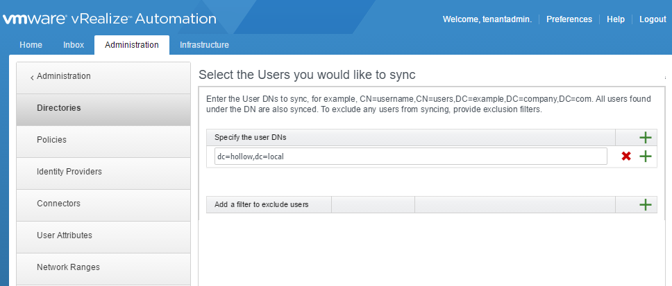This screenshot has width=672, height=286.
Task: Open the Network Ranges page
Action: pyautogui.click(x=68, y=267)
